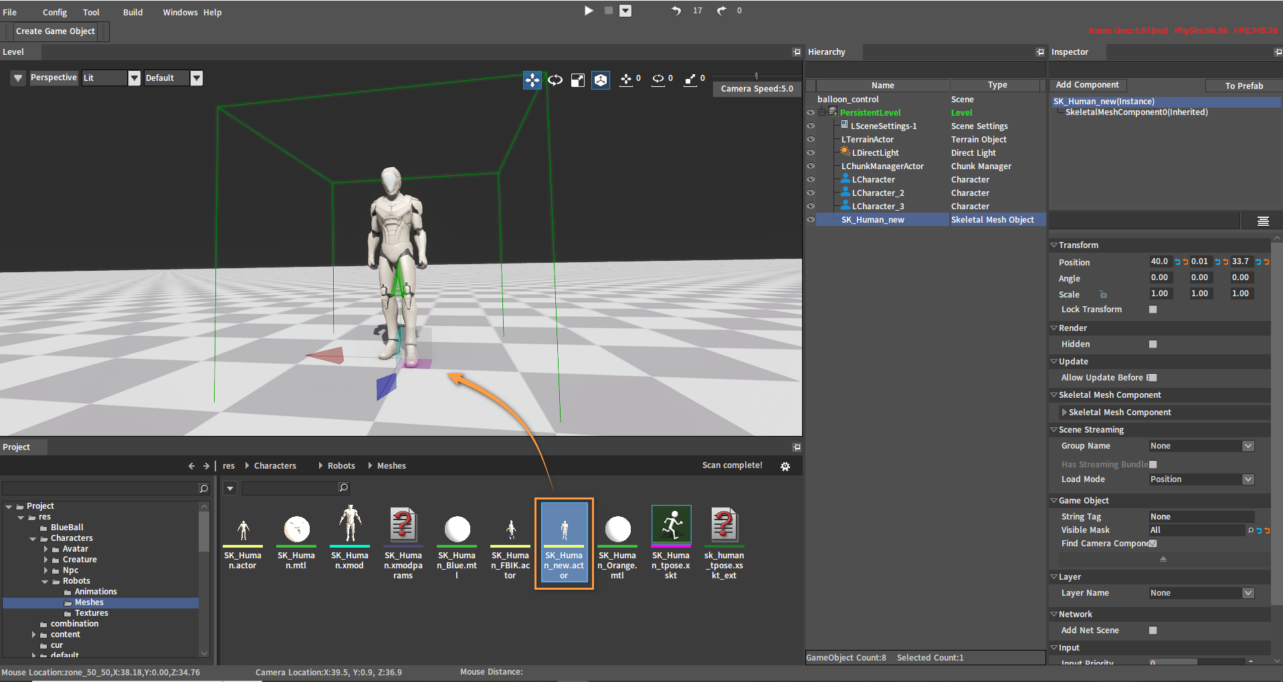The width and height of the screenshot is (1283, 682).
Task: Open the Config menu
Action: coord(55,12)
